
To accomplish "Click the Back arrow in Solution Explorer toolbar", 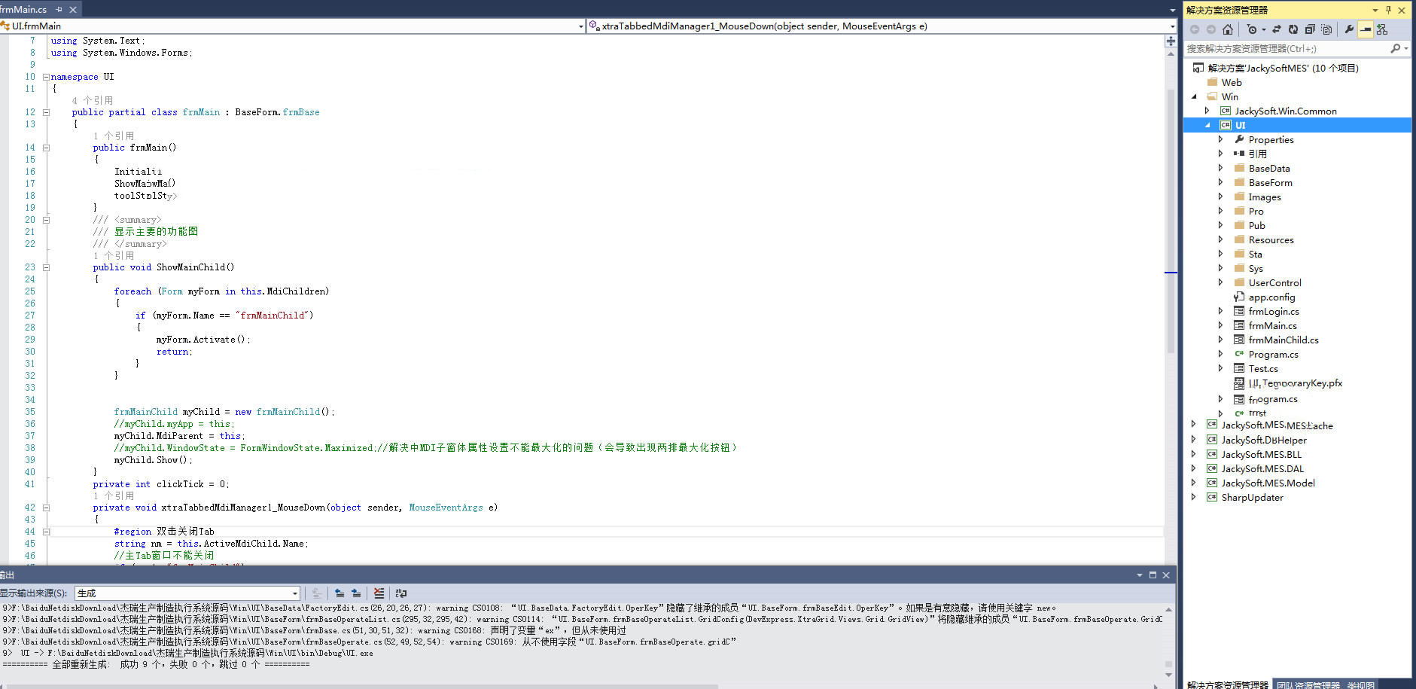I will click(x=1195, y=29).
